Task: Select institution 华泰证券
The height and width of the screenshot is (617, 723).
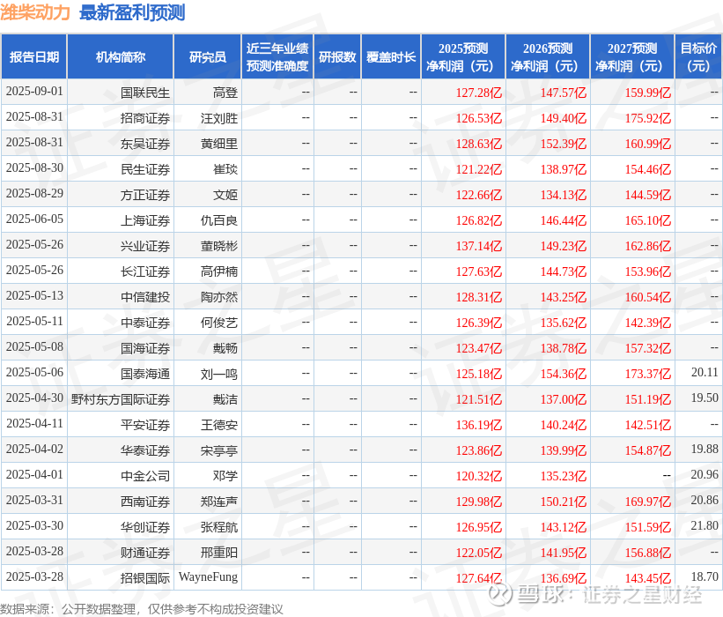Action: (145, 451)
